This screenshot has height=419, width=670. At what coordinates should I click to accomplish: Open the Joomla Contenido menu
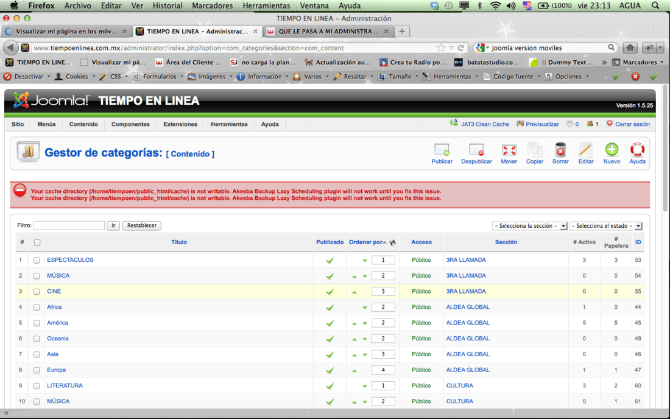(x=83, y=124)
